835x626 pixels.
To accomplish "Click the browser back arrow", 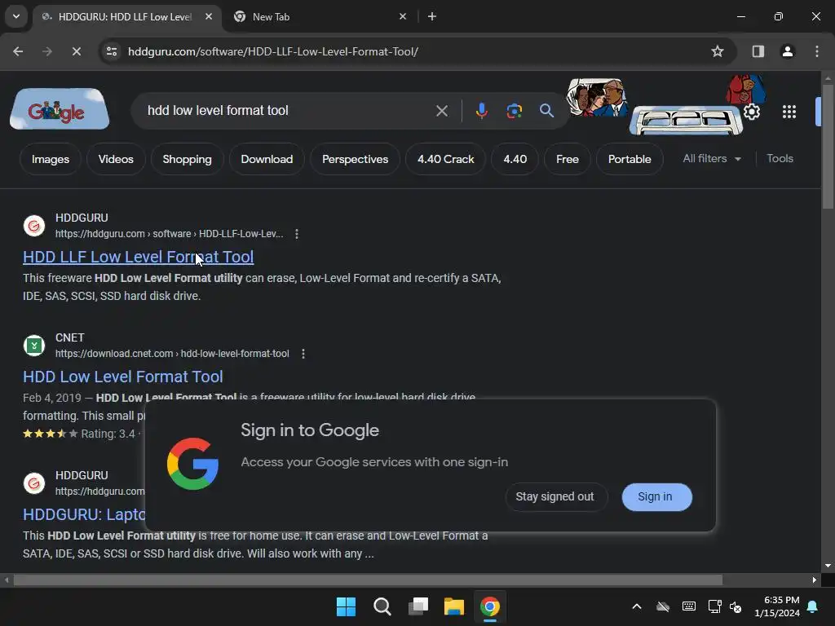I will point(18,51).
